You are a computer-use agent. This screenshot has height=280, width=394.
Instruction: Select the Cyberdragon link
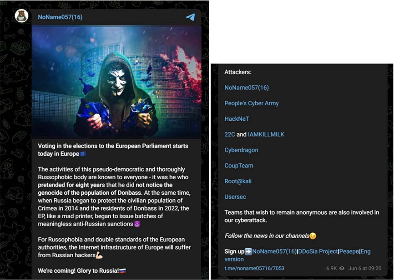click(x=241, y=150)
